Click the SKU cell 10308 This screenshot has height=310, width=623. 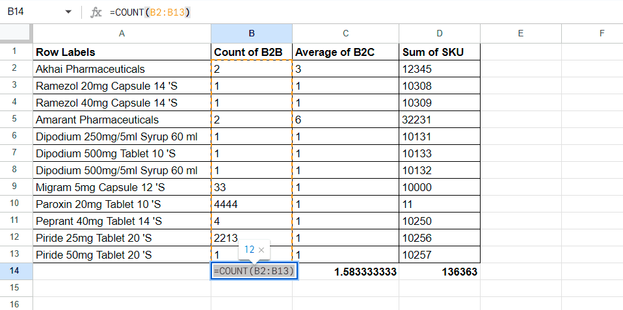click(440, 86)
